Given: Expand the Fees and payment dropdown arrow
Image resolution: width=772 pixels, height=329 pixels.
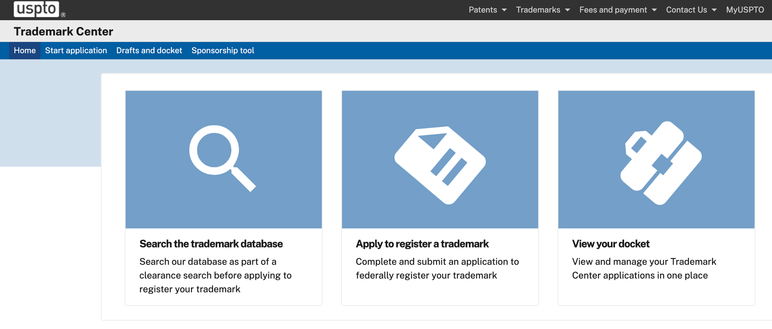Looking at the screenshot, I should [x=654, y=10].
